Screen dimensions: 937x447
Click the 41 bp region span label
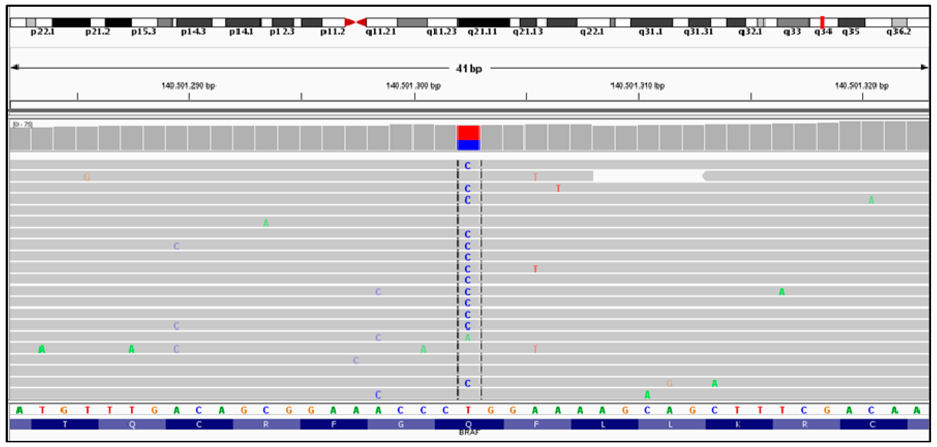pyautogui.click(x=469, y=68)
